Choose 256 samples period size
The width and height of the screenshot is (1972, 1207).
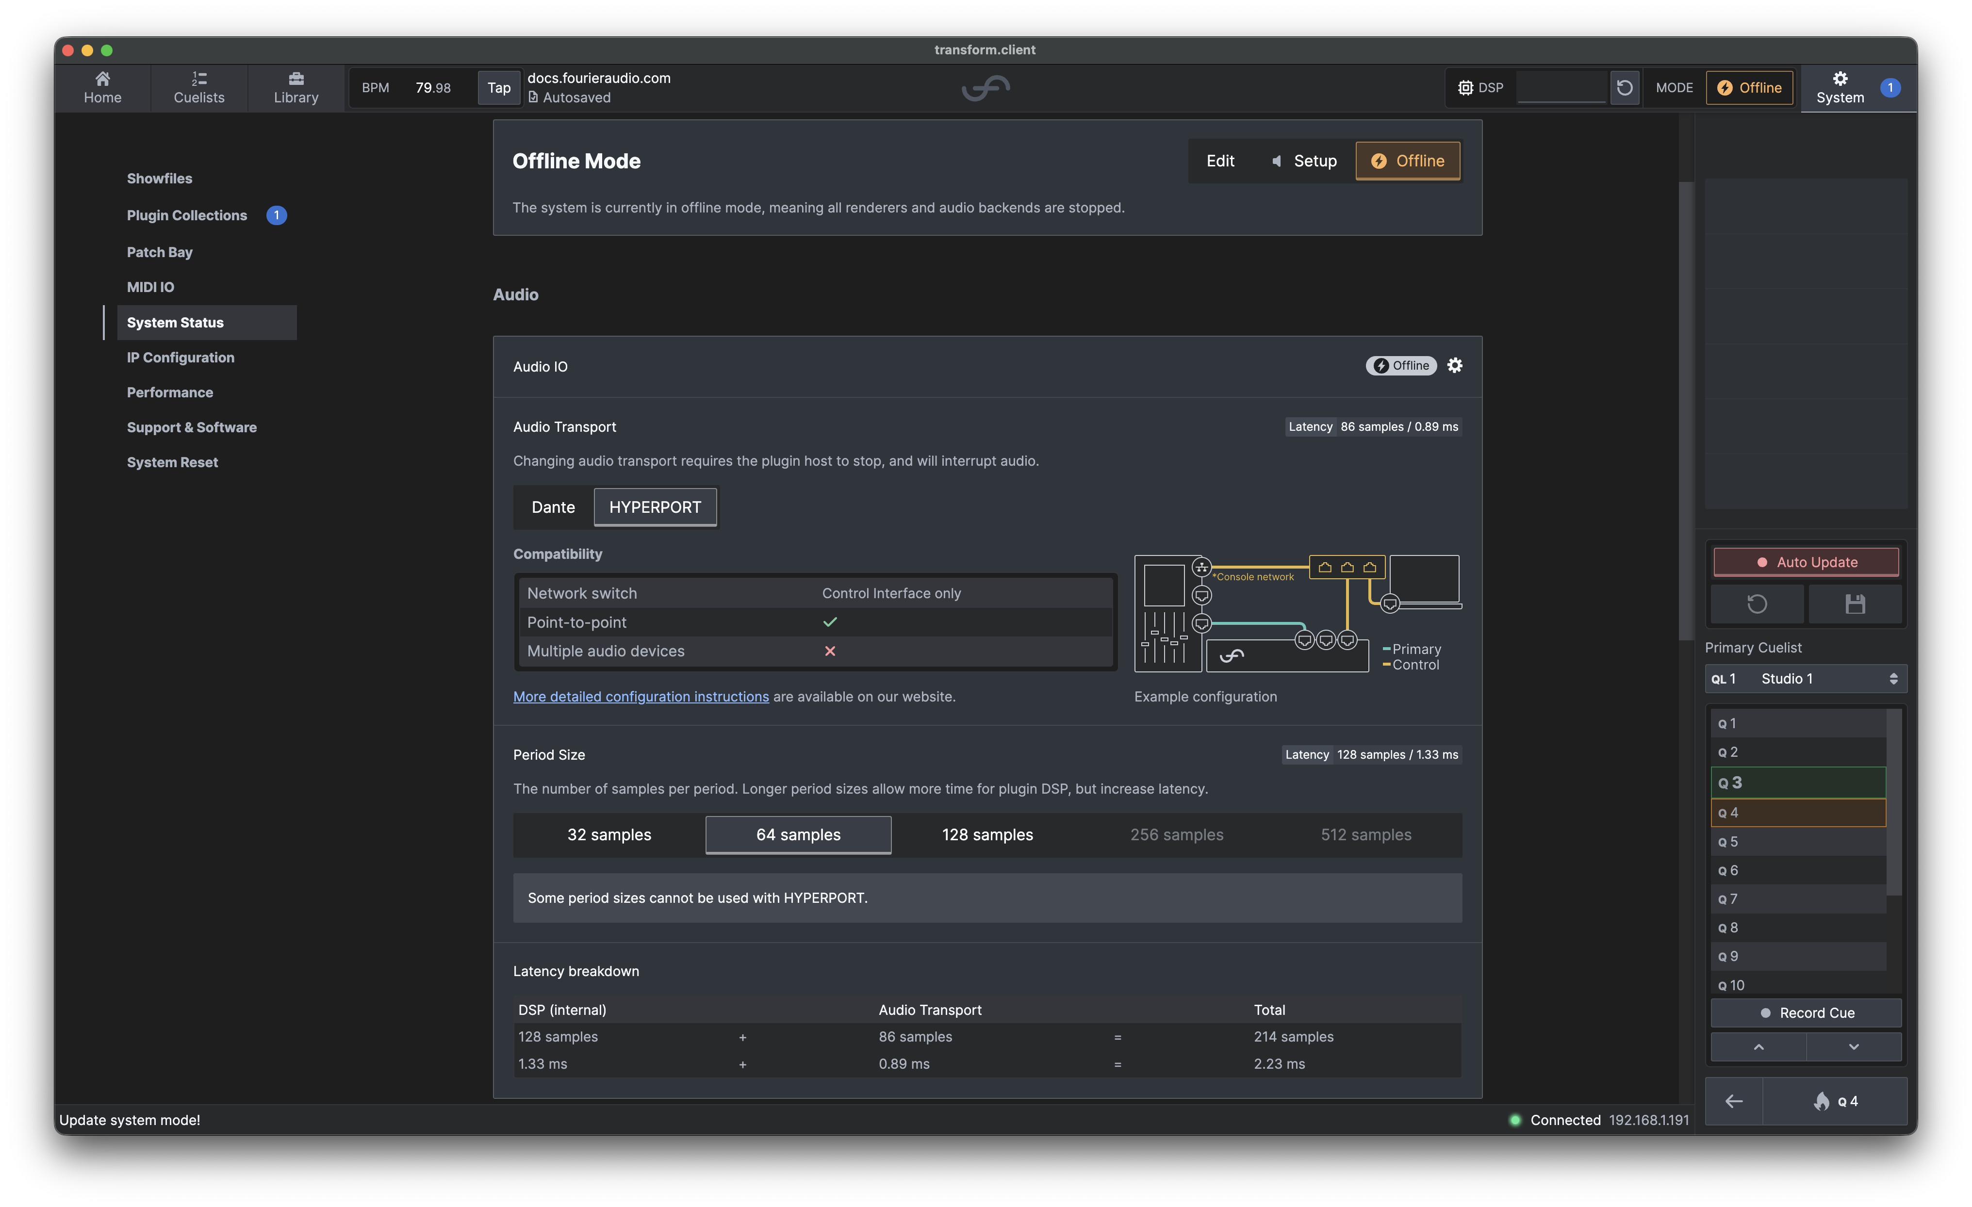coord(1177,835)
